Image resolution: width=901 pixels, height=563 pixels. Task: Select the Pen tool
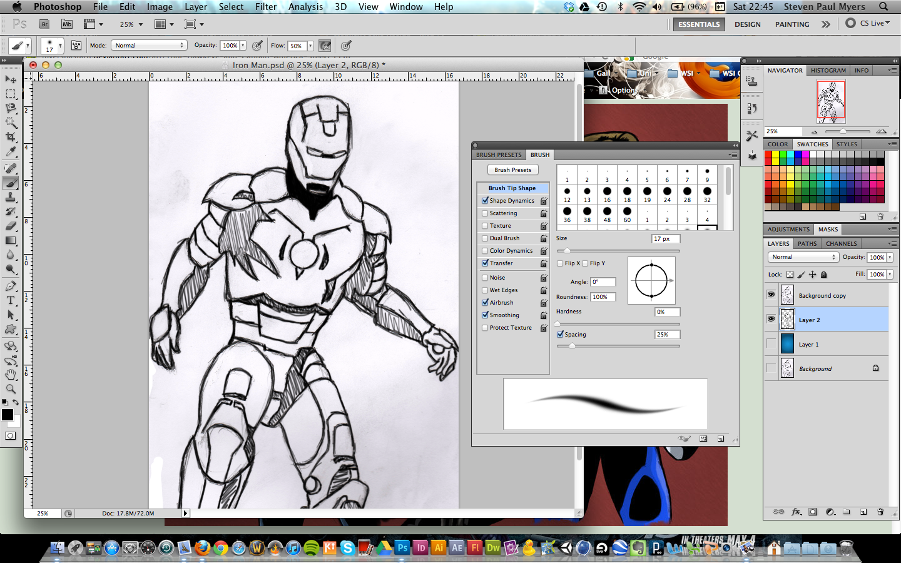[11, 287]
